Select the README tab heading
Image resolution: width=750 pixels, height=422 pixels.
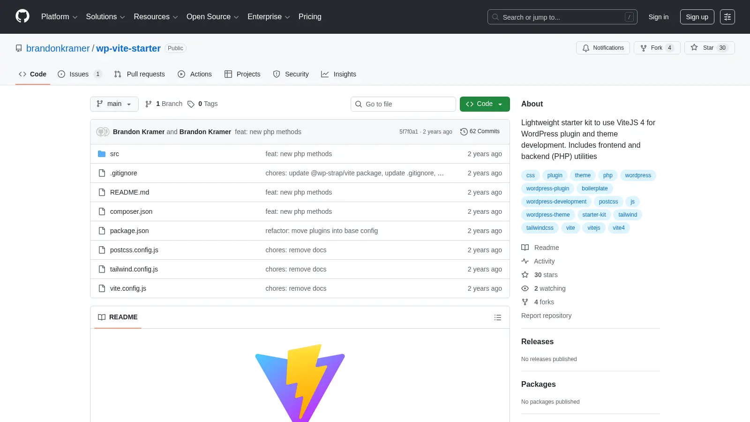pyautogui.click(x=118, y=317)
